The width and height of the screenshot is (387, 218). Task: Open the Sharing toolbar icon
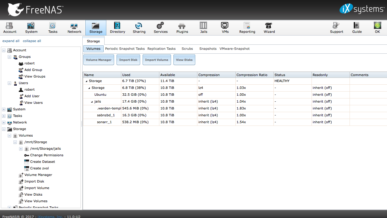tap(139, 28)
